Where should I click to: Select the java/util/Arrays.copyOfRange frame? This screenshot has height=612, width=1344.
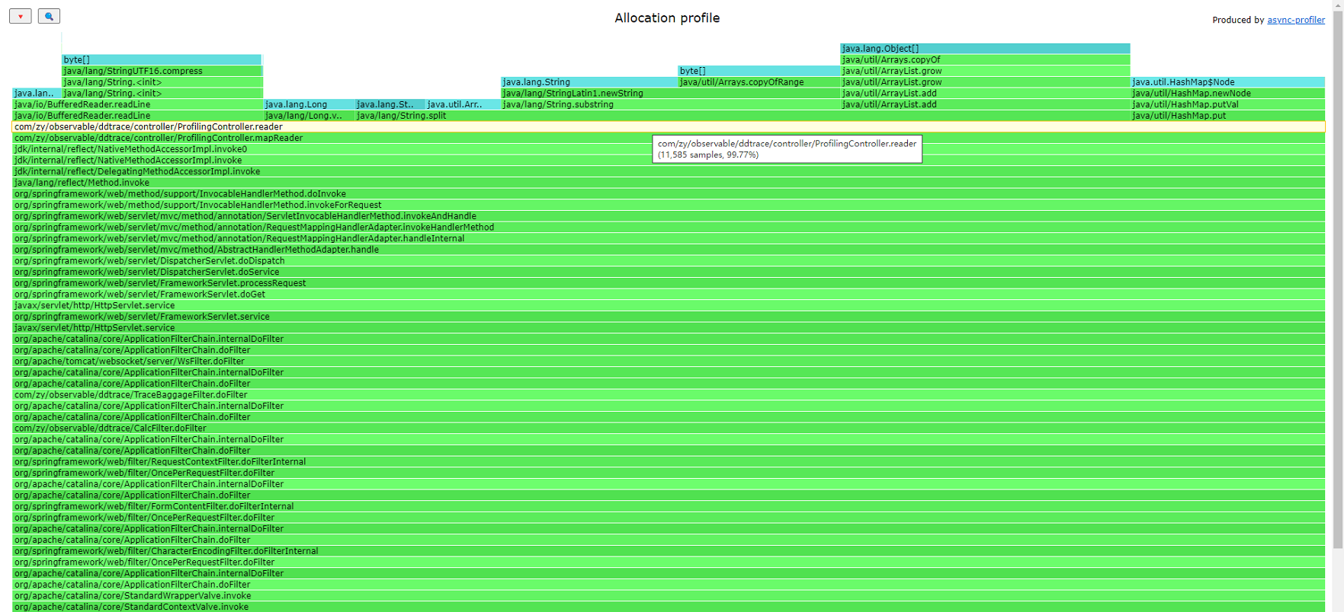[759, 82]
